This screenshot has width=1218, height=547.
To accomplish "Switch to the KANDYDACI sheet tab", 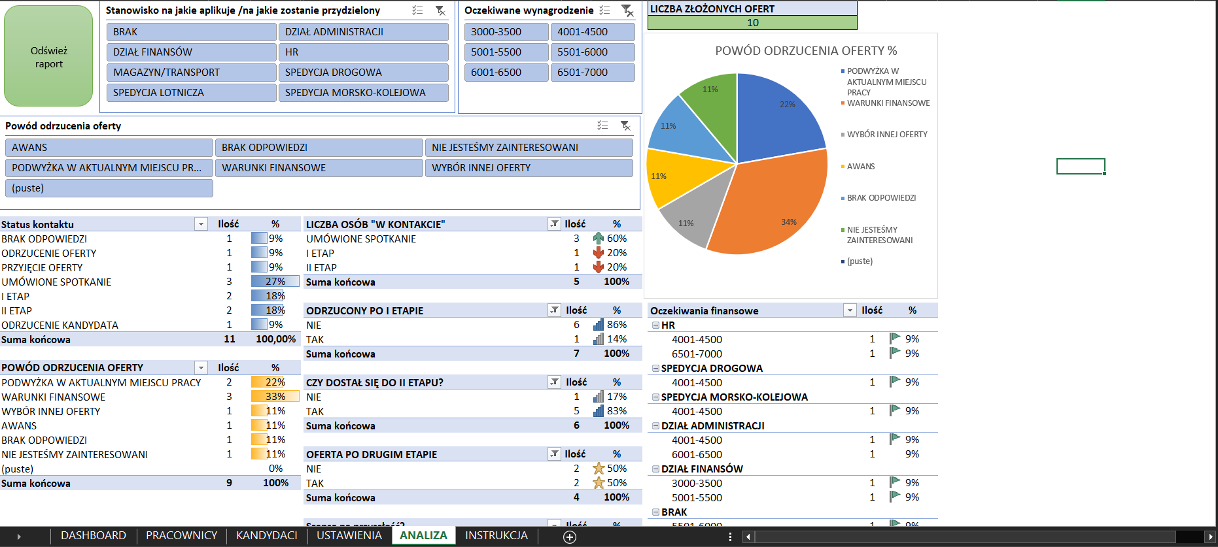I will click(x=267, y=536).
